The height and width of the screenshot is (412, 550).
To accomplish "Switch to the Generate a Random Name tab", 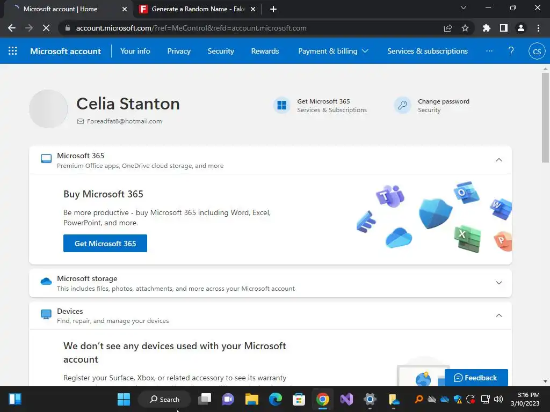I will tap(198, 9).
